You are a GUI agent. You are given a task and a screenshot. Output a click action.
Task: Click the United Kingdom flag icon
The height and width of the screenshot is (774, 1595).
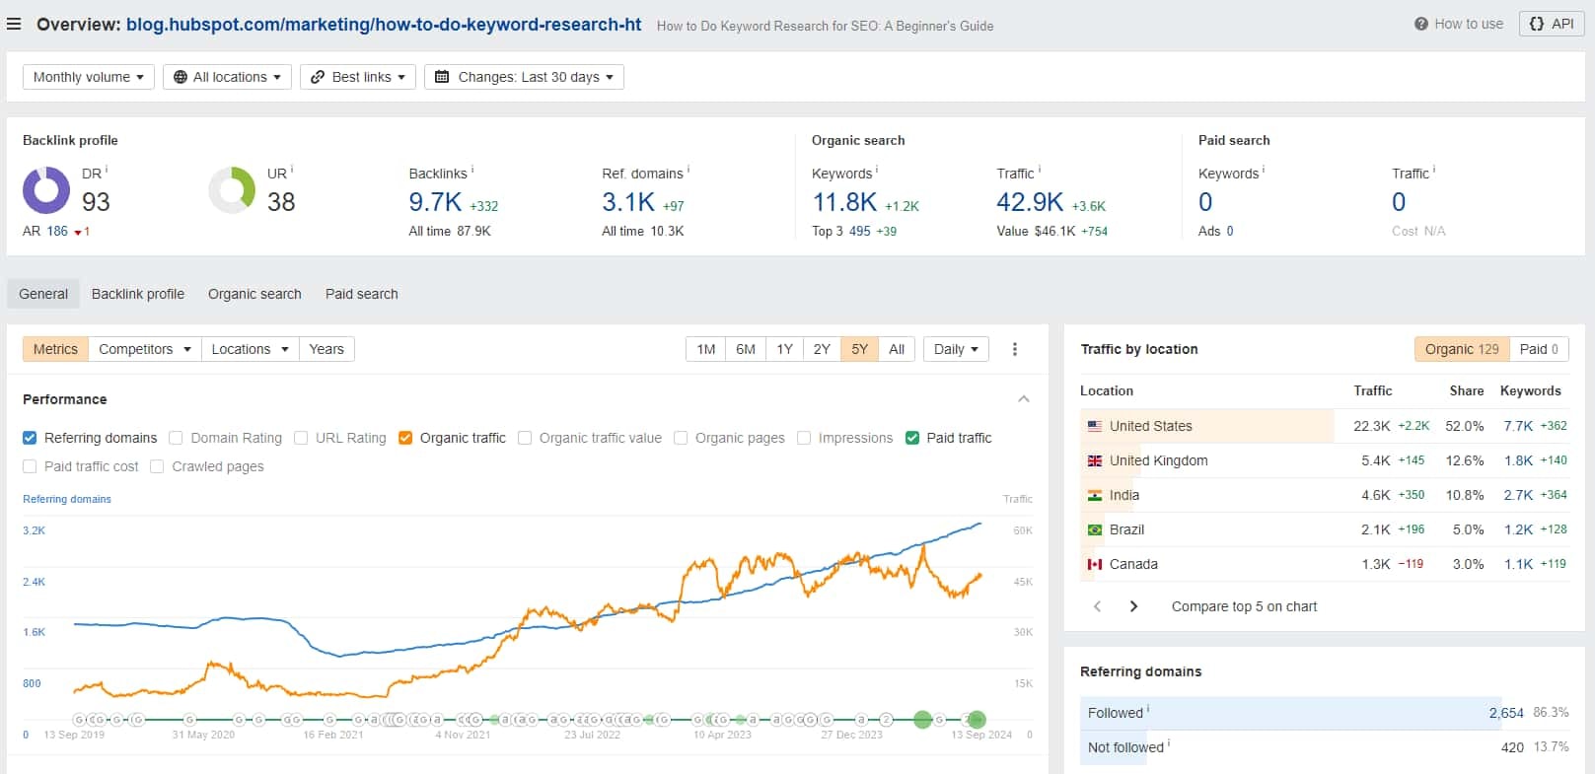pos(1095,460)
